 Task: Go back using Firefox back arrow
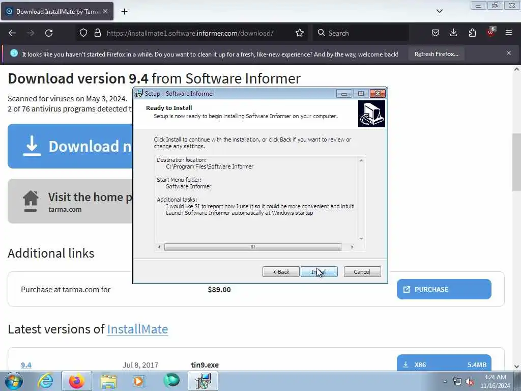12,33
